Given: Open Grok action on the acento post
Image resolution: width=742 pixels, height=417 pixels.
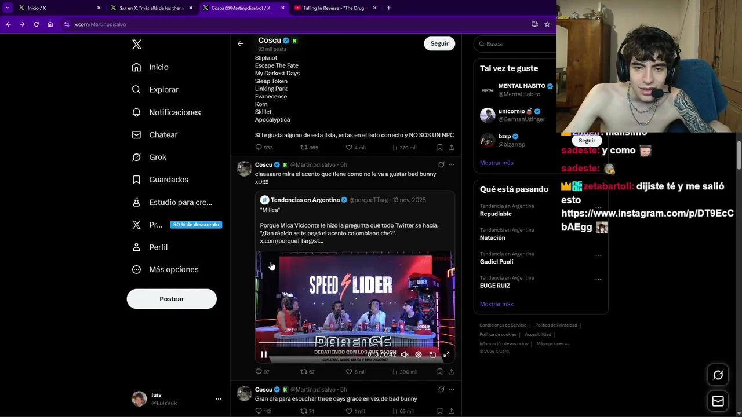Looking at the screenshot, I should click(x=441, y=165).
